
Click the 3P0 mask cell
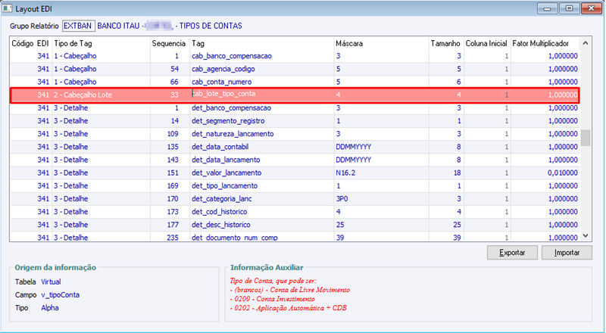[382, 199]
